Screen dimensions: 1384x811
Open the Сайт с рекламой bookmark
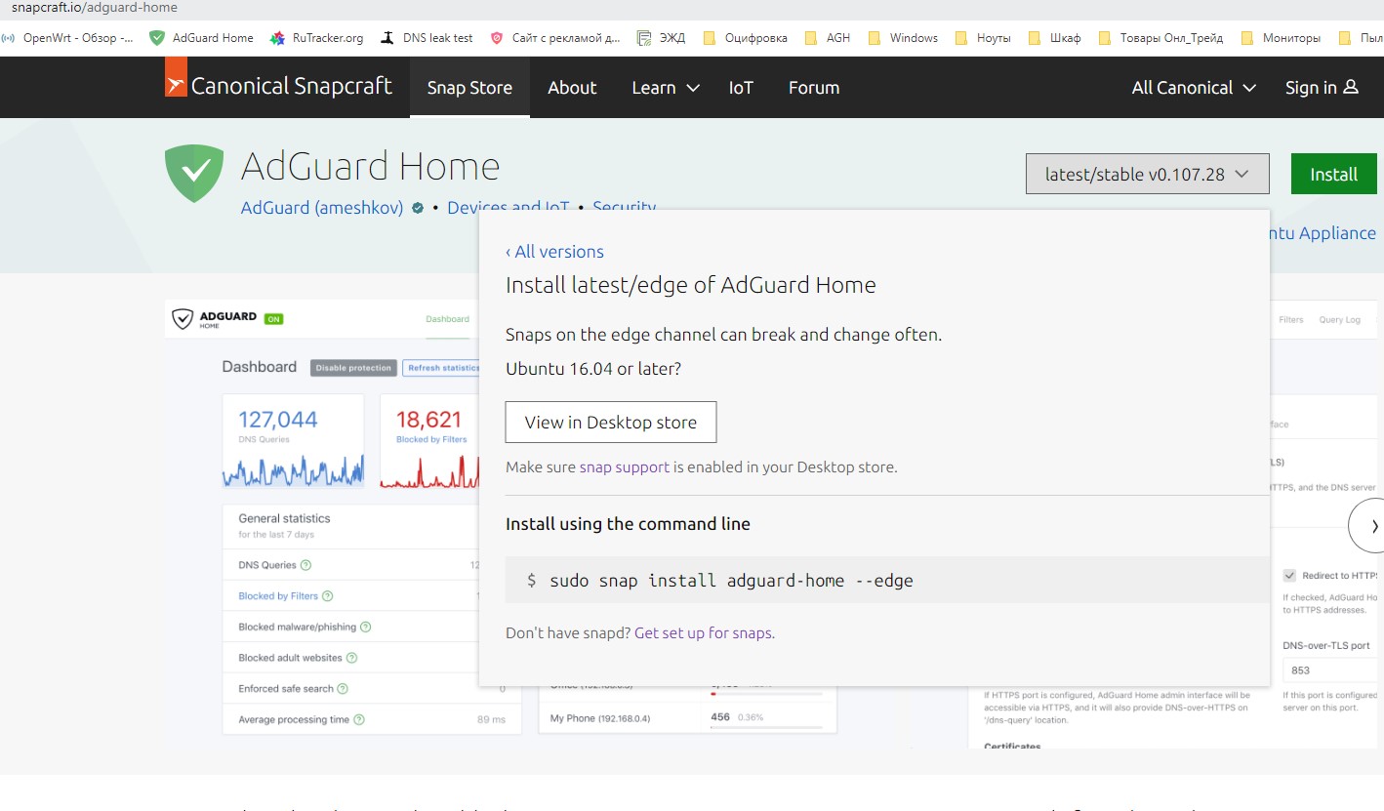(554, 38)
